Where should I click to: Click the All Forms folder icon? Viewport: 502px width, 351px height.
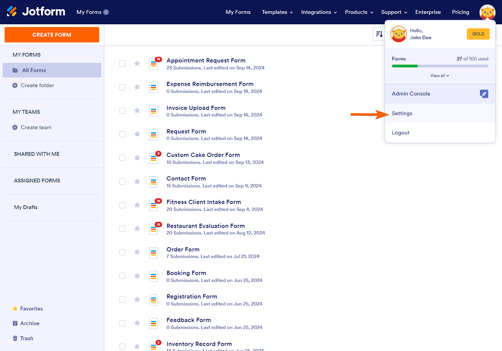coord(15,70)
